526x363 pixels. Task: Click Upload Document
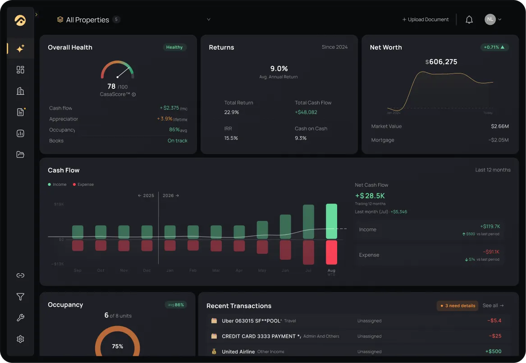[425, 19]
